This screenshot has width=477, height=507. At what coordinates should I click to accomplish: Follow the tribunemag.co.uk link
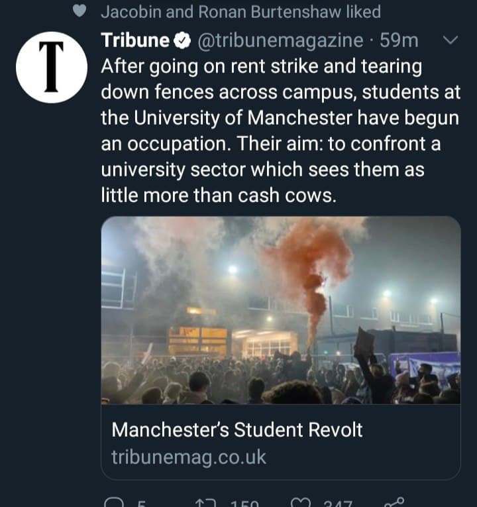pyautogui.click(x=189, y=457)
